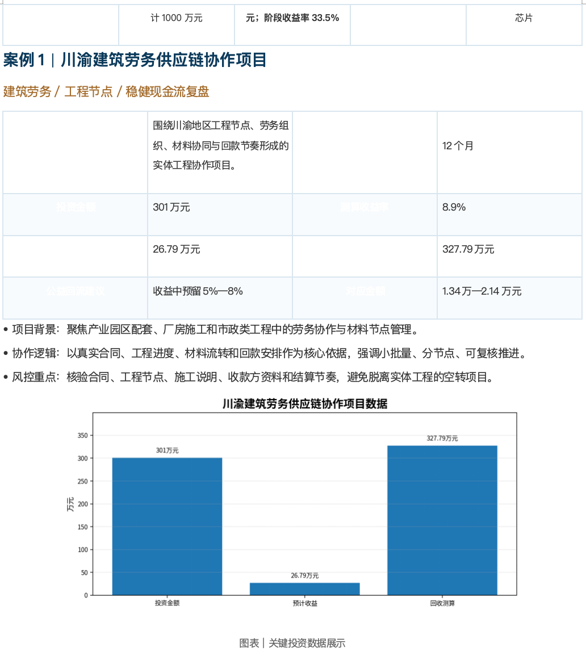The width and height of the screenshot is (586, 662).
Task: Select the 1.34万—2.14 万元 cell
Action: coord(509,298)
